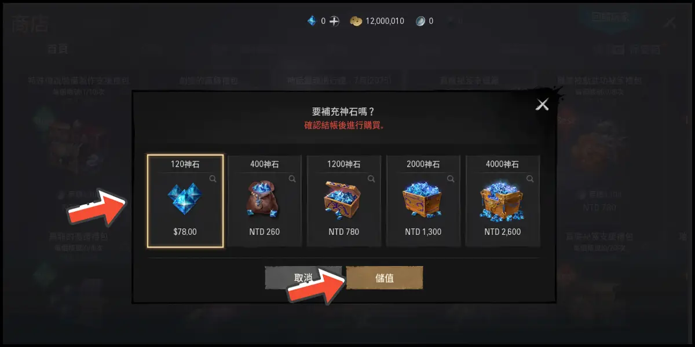
Task: Close the 神石 recharge dialog
Action: (542, 104)
